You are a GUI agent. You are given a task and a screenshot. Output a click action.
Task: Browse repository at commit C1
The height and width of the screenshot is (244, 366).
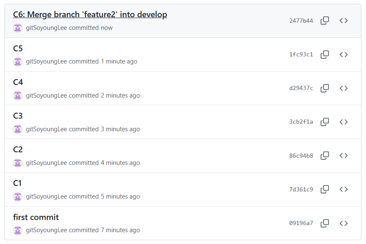coord(343,189)
